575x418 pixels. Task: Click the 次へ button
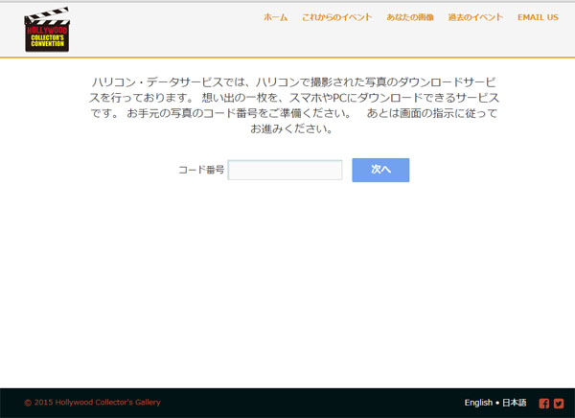(x=380, y=170)
